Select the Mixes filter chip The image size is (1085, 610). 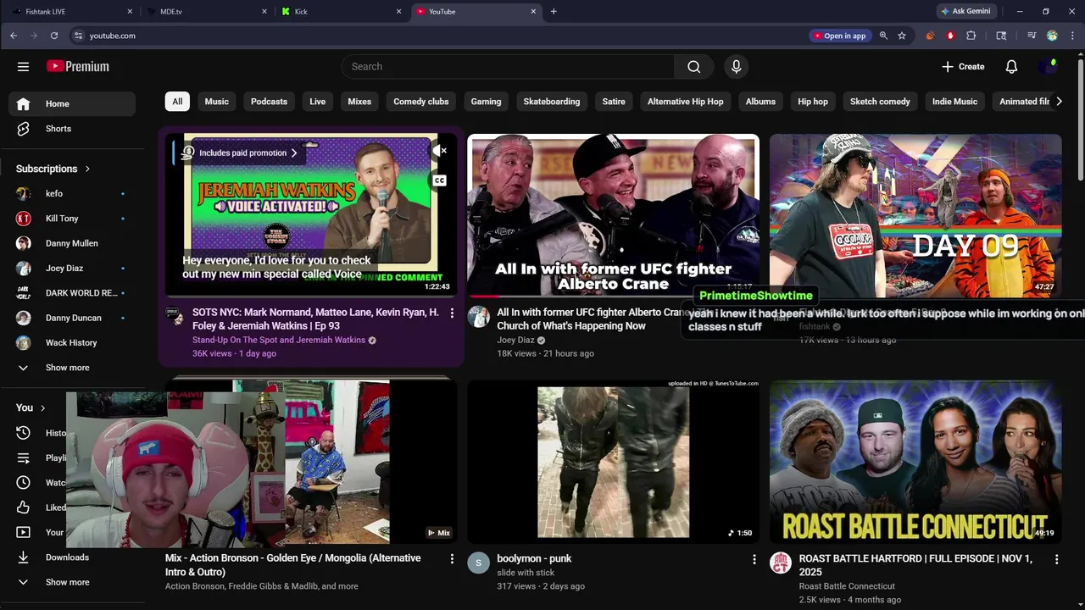tap(359, 102)
